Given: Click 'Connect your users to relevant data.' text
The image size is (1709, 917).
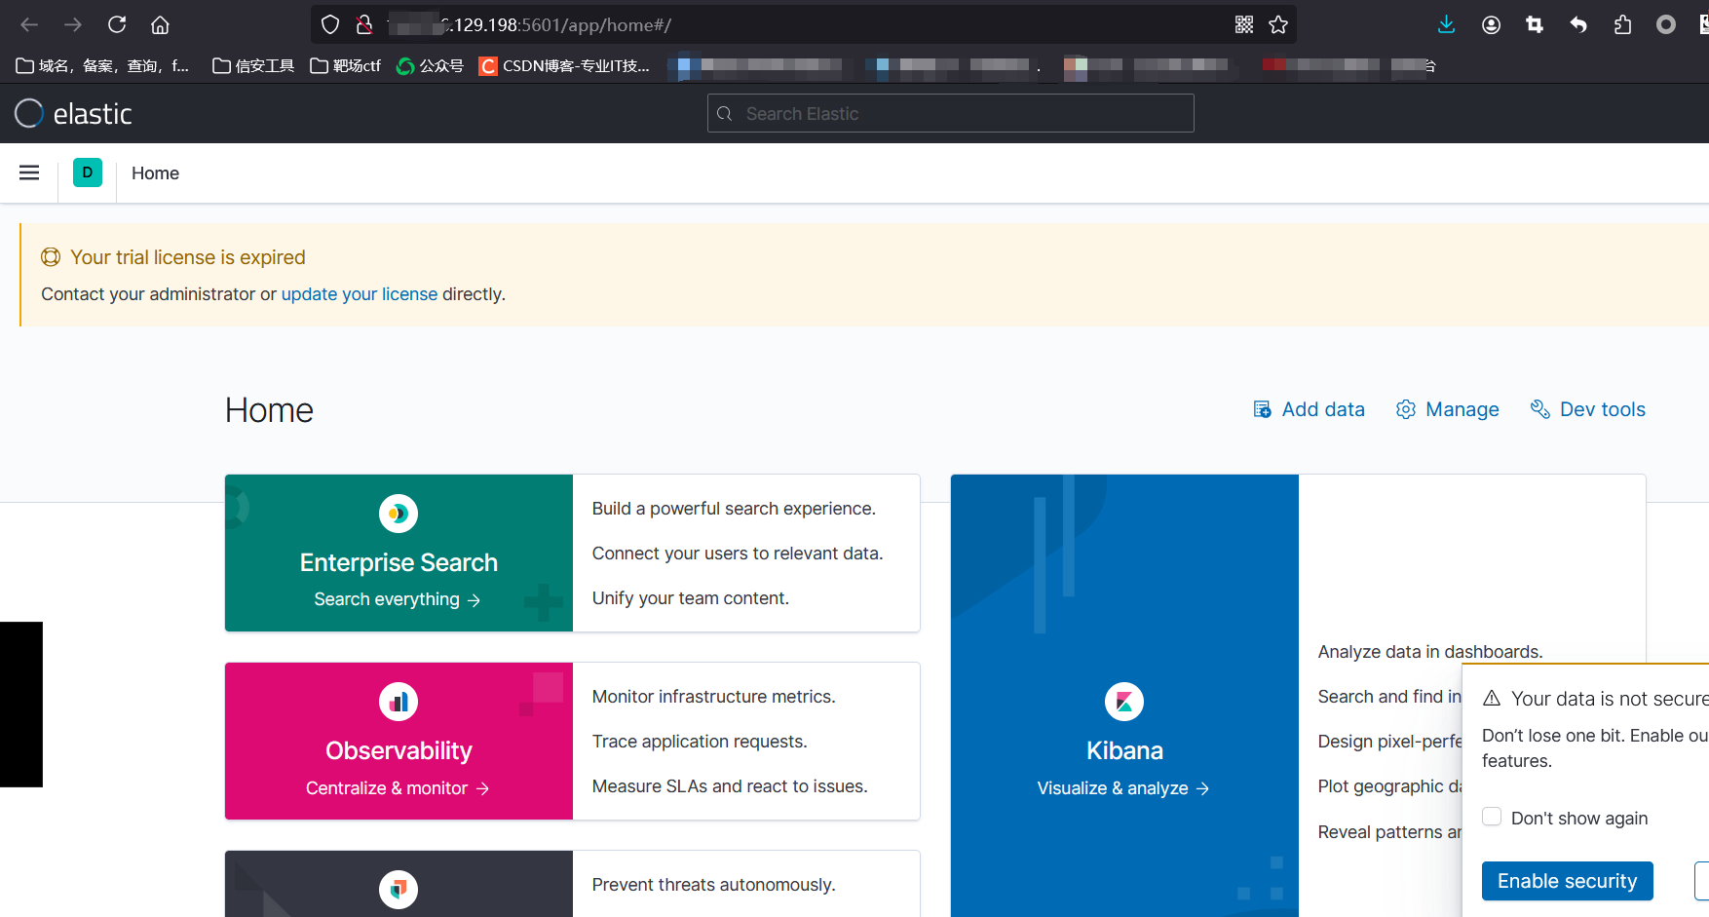Looking at the screenshot, I should [738, 554].
